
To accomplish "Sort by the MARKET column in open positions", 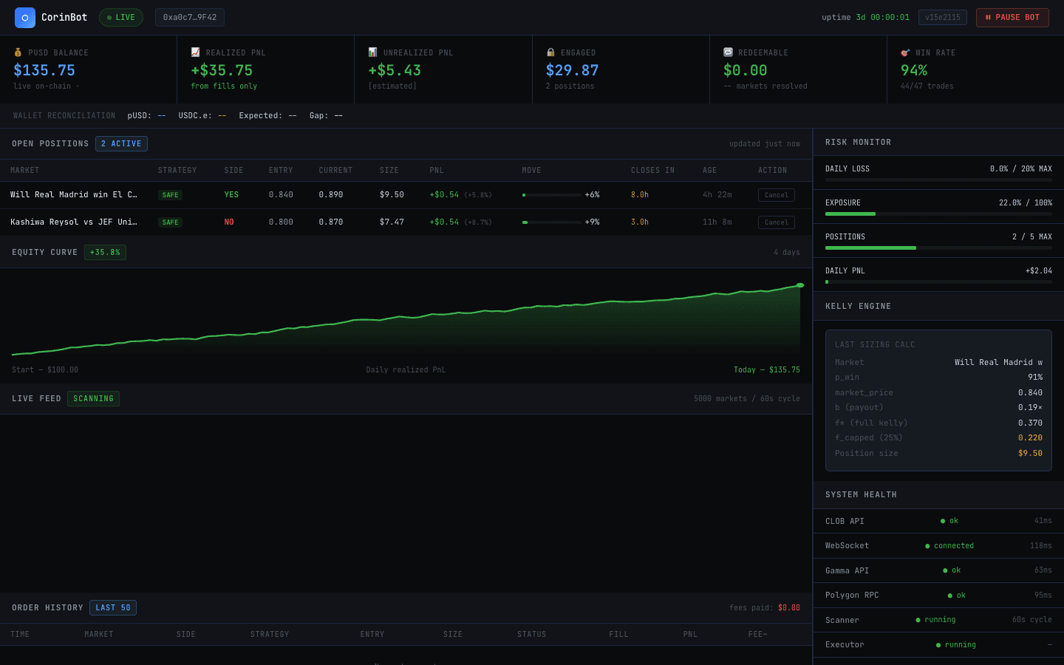I will (x=25, y=171).
